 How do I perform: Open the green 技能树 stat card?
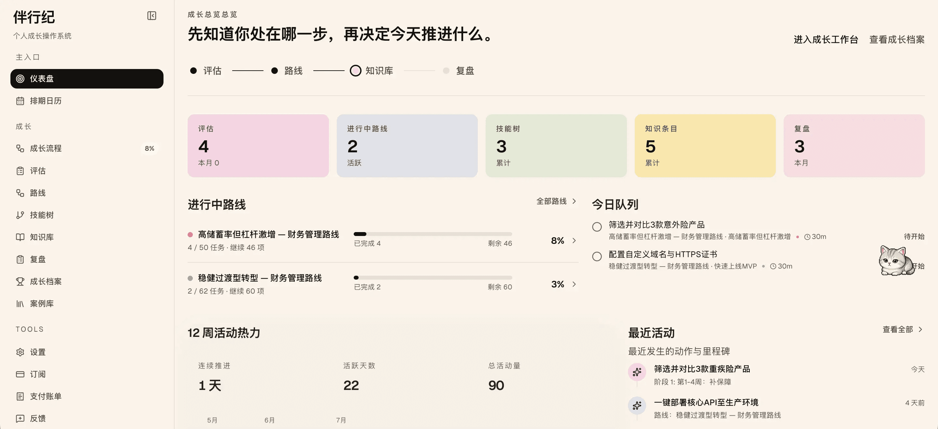[556, 146]
